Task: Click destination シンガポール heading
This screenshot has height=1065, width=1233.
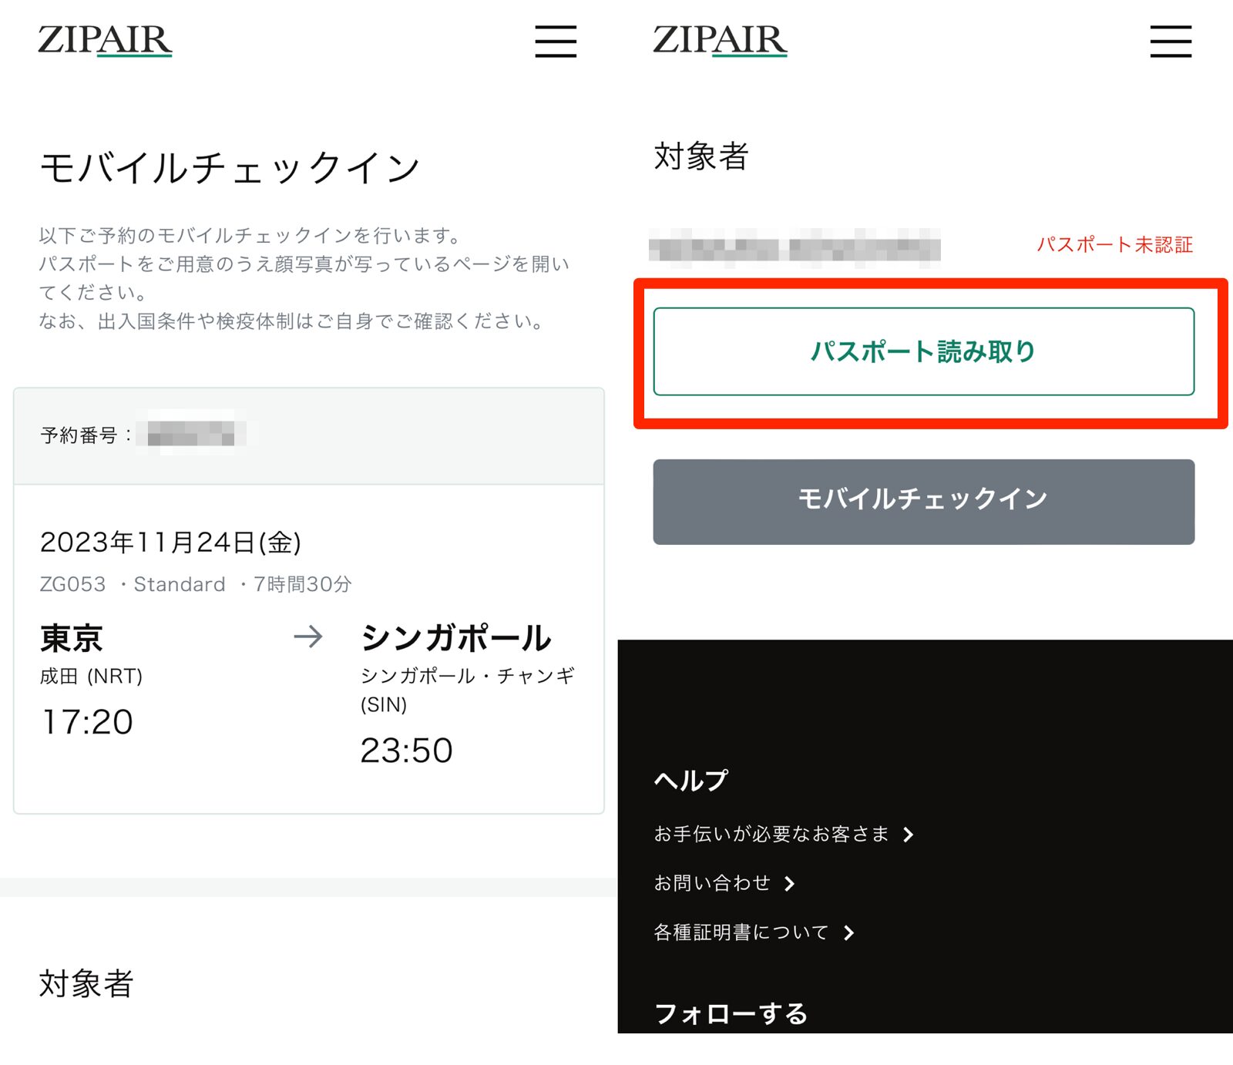Action: tap(456, 638)
